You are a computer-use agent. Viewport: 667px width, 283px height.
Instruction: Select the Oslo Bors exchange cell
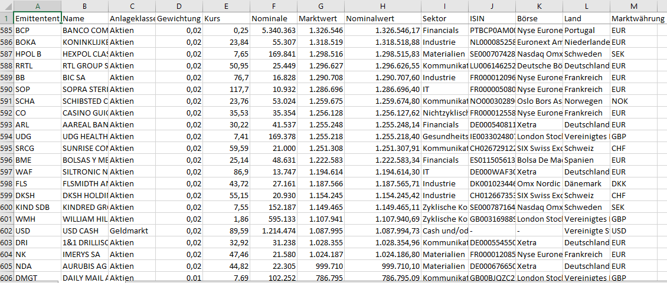click(x=539, y=101)
